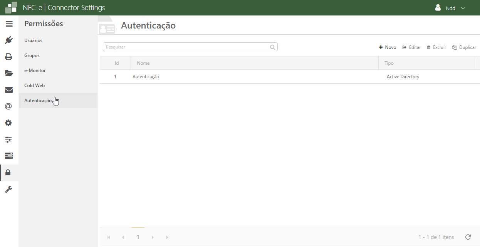The height and width of the screenshot is (247, 480).
Task: Select the printer icon in sidebar
Action: pyautogui.click(x=9, y=57)
